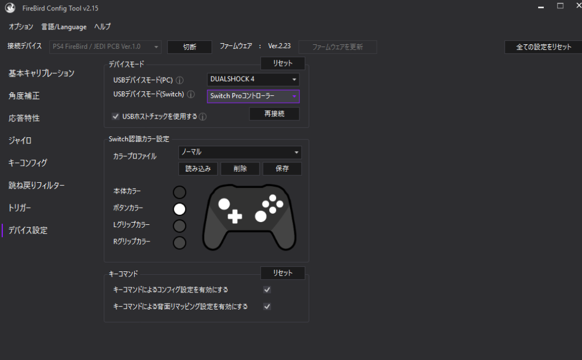Open the オプション menu

coord(21,27)
